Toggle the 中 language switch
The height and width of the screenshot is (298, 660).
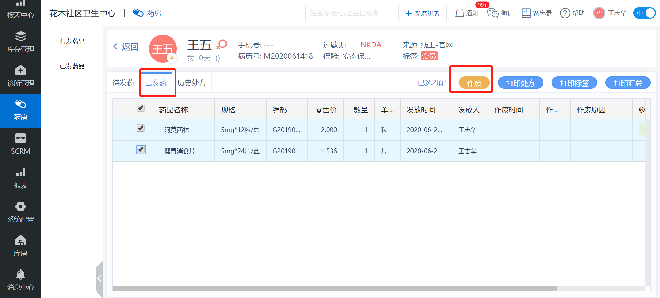[644, 13]
